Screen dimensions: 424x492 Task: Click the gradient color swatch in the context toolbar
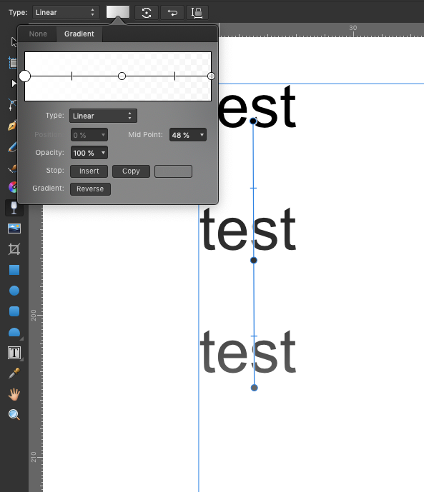click(118, 12)
